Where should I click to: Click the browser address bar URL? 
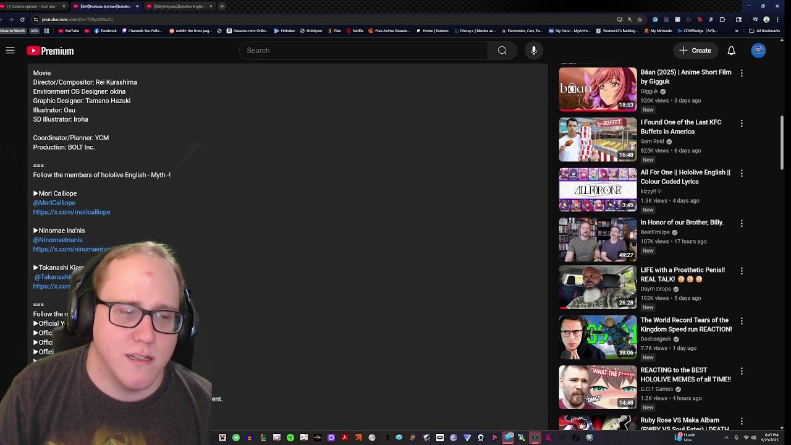[77, 19]
